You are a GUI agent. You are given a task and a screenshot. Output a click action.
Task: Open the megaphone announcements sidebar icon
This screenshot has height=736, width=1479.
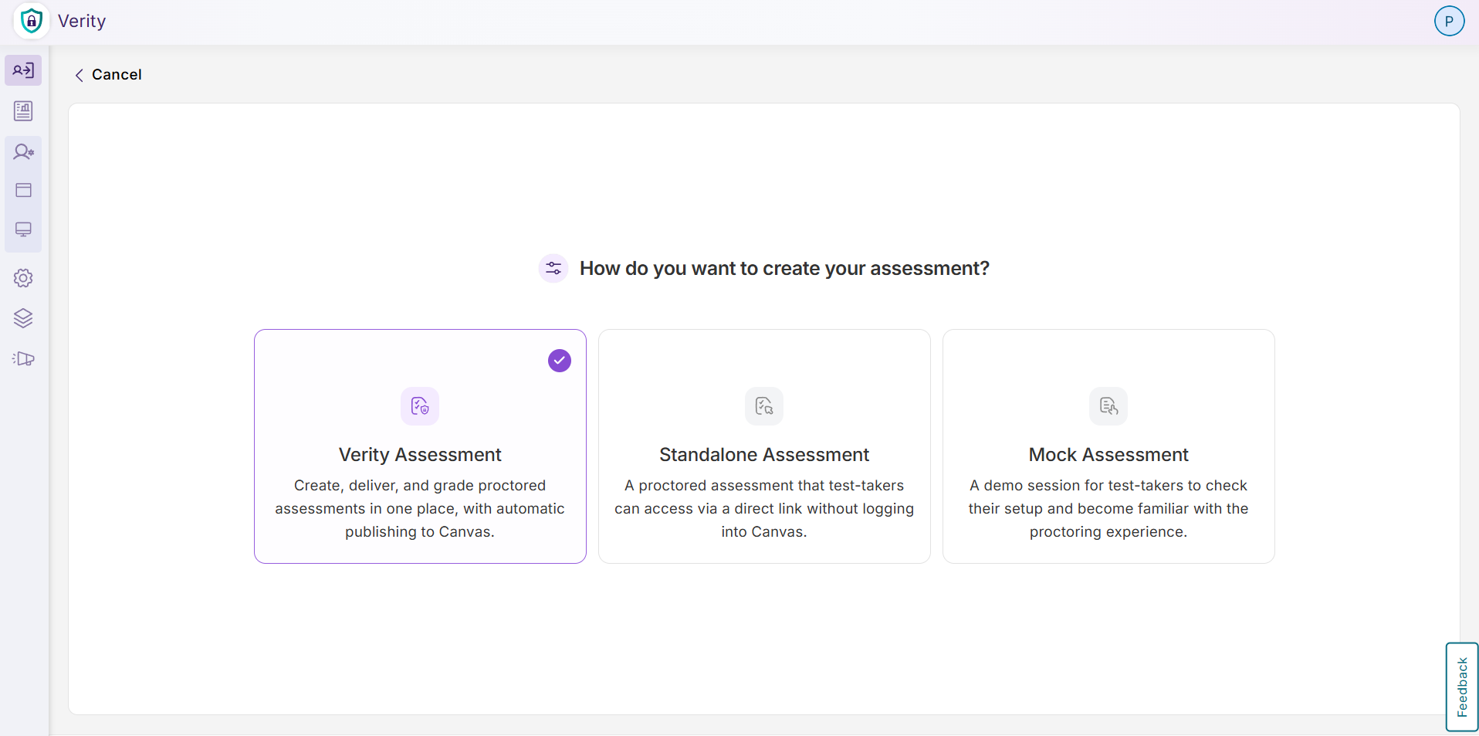point(23,358)
